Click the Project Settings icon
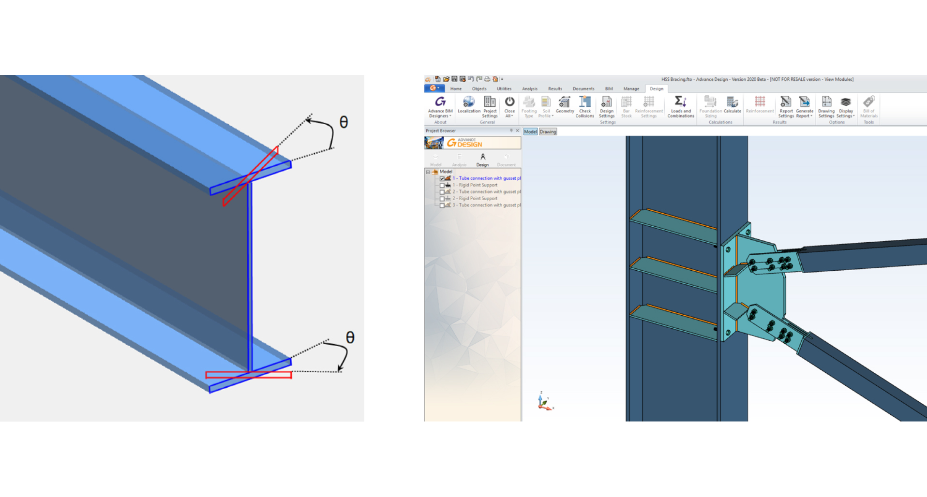 point(490,105)
